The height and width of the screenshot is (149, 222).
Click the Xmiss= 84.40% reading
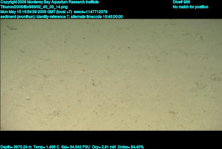131,147
